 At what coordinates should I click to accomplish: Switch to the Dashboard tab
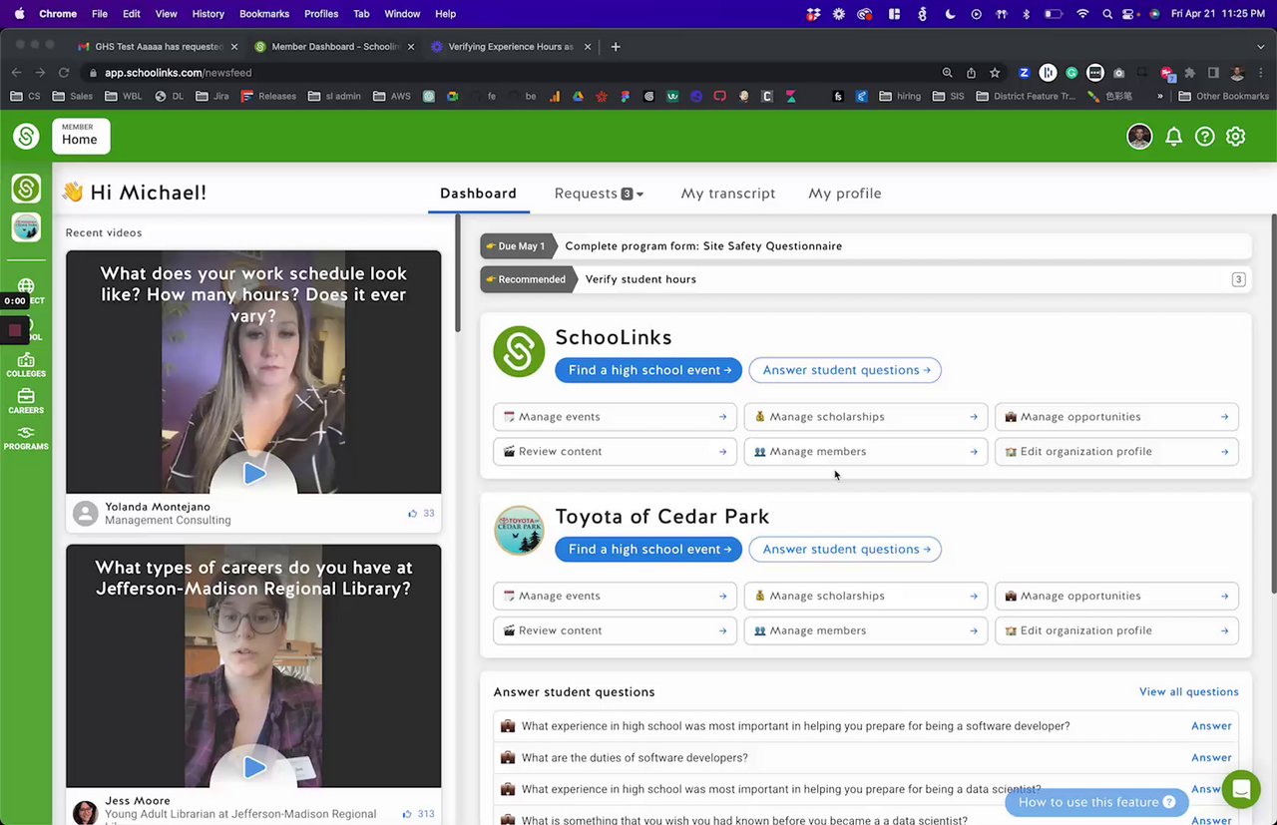pos(478,194)
